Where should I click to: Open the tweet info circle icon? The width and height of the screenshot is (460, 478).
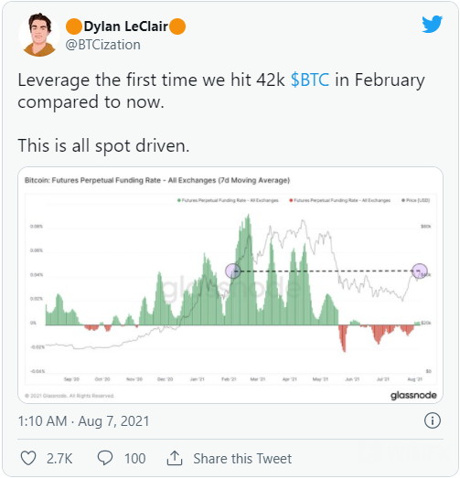(x=433, y=420)
